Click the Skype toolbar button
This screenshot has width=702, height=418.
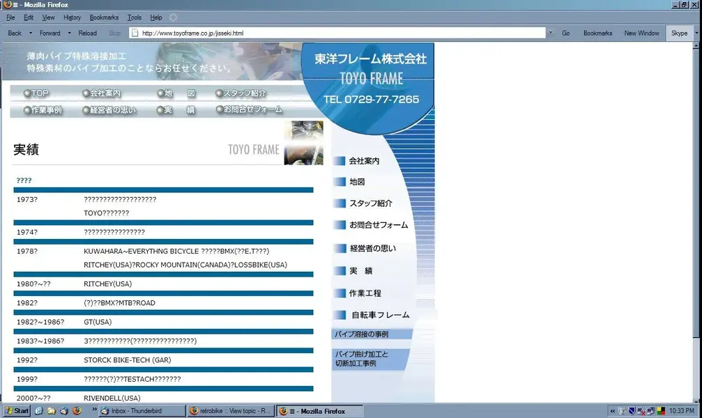(679, 33)
